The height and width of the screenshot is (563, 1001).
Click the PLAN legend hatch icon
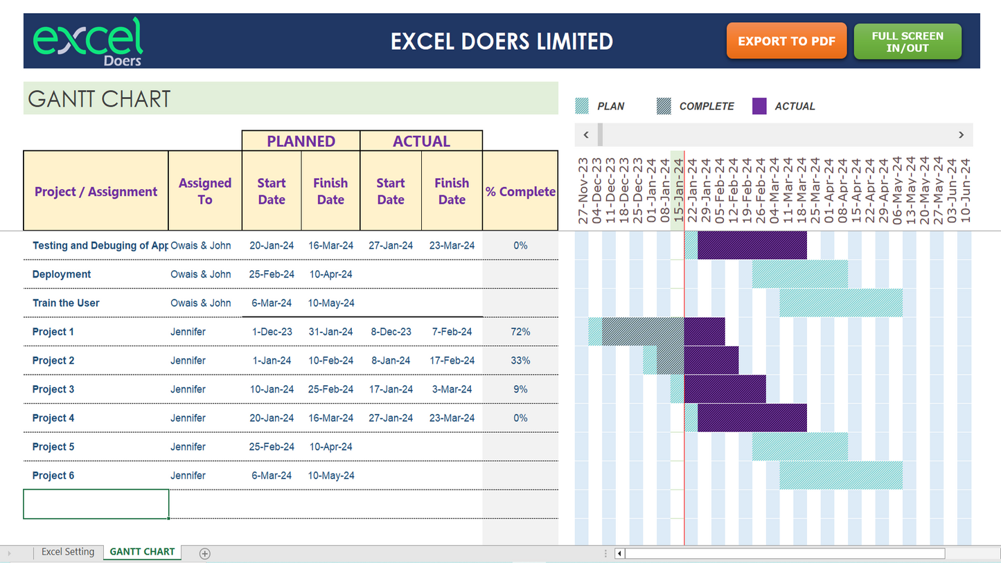(582, 106)
